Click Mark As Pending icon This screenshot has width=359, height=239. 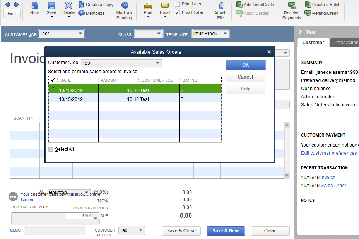point(124,5)
